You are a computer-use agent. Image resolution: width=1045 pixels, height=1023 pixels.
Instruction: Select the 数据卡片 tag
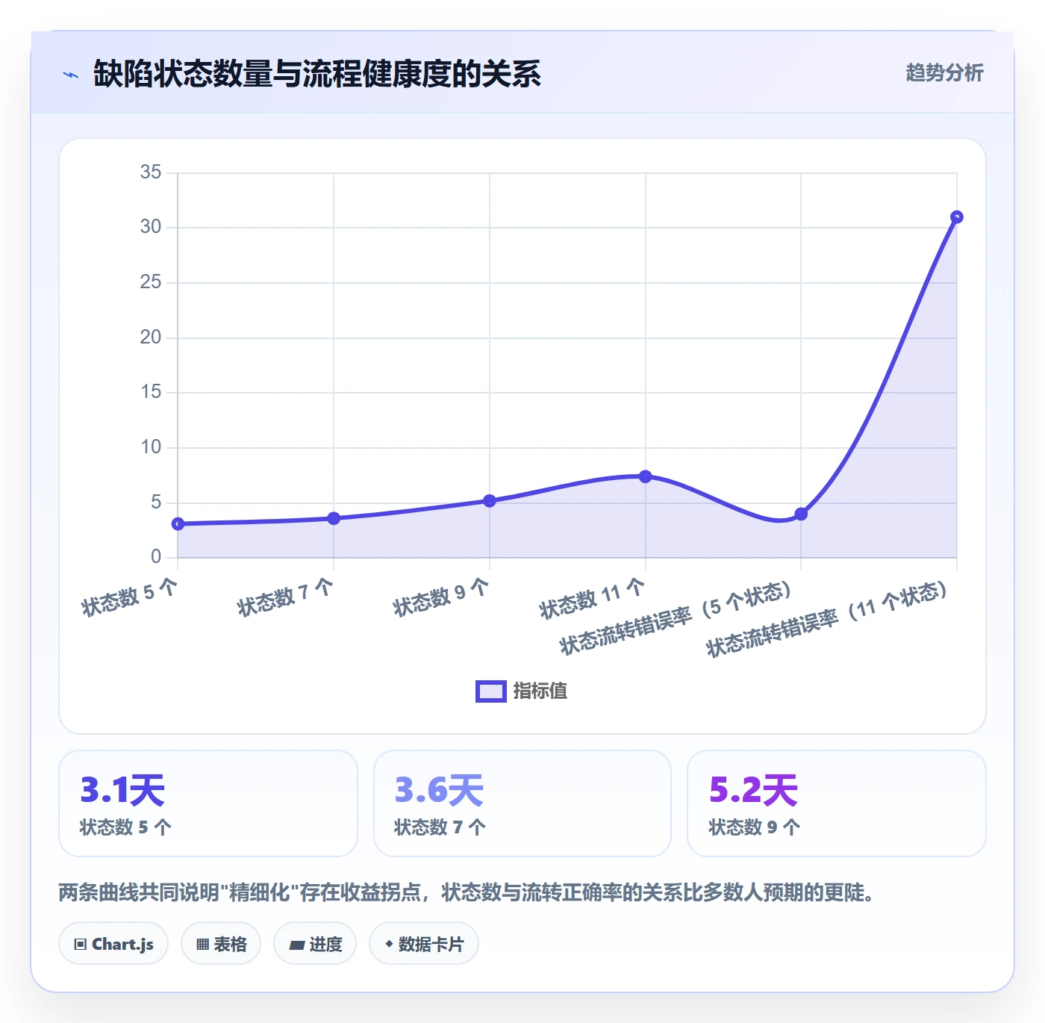(424, 944)
